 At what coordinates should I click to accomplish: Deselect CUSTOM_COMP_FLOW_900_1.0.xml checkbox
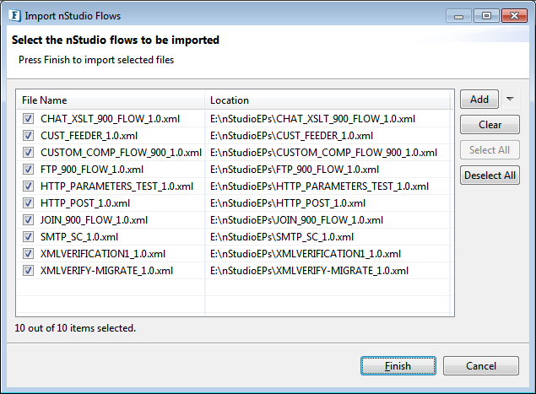tap(28, 153)
